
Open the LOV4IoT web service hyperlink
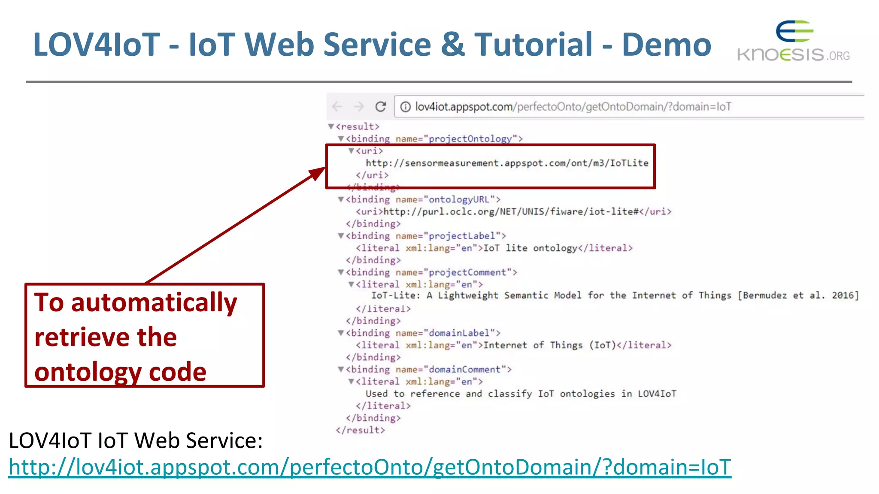pyautogui.click(x=370, y=467)
